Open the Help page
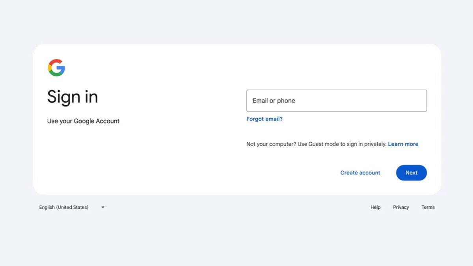Viewport: 473px width, 266px height. [x=375, y=207]
